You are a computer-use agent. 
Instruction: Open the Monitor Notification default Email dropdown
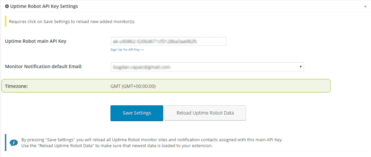[x=207, y=67]
